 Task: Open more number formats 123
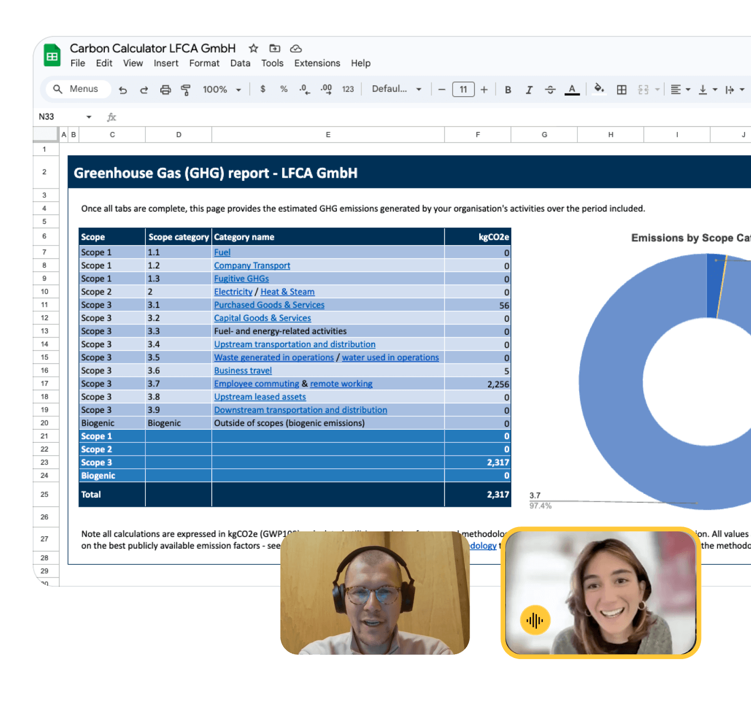click(x=348, y=89)
